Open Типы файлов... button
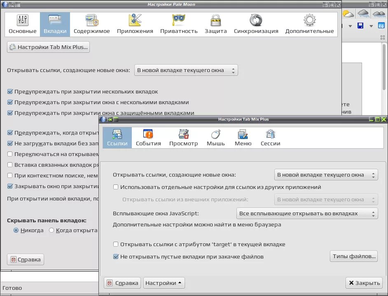 tap(354, 256)
